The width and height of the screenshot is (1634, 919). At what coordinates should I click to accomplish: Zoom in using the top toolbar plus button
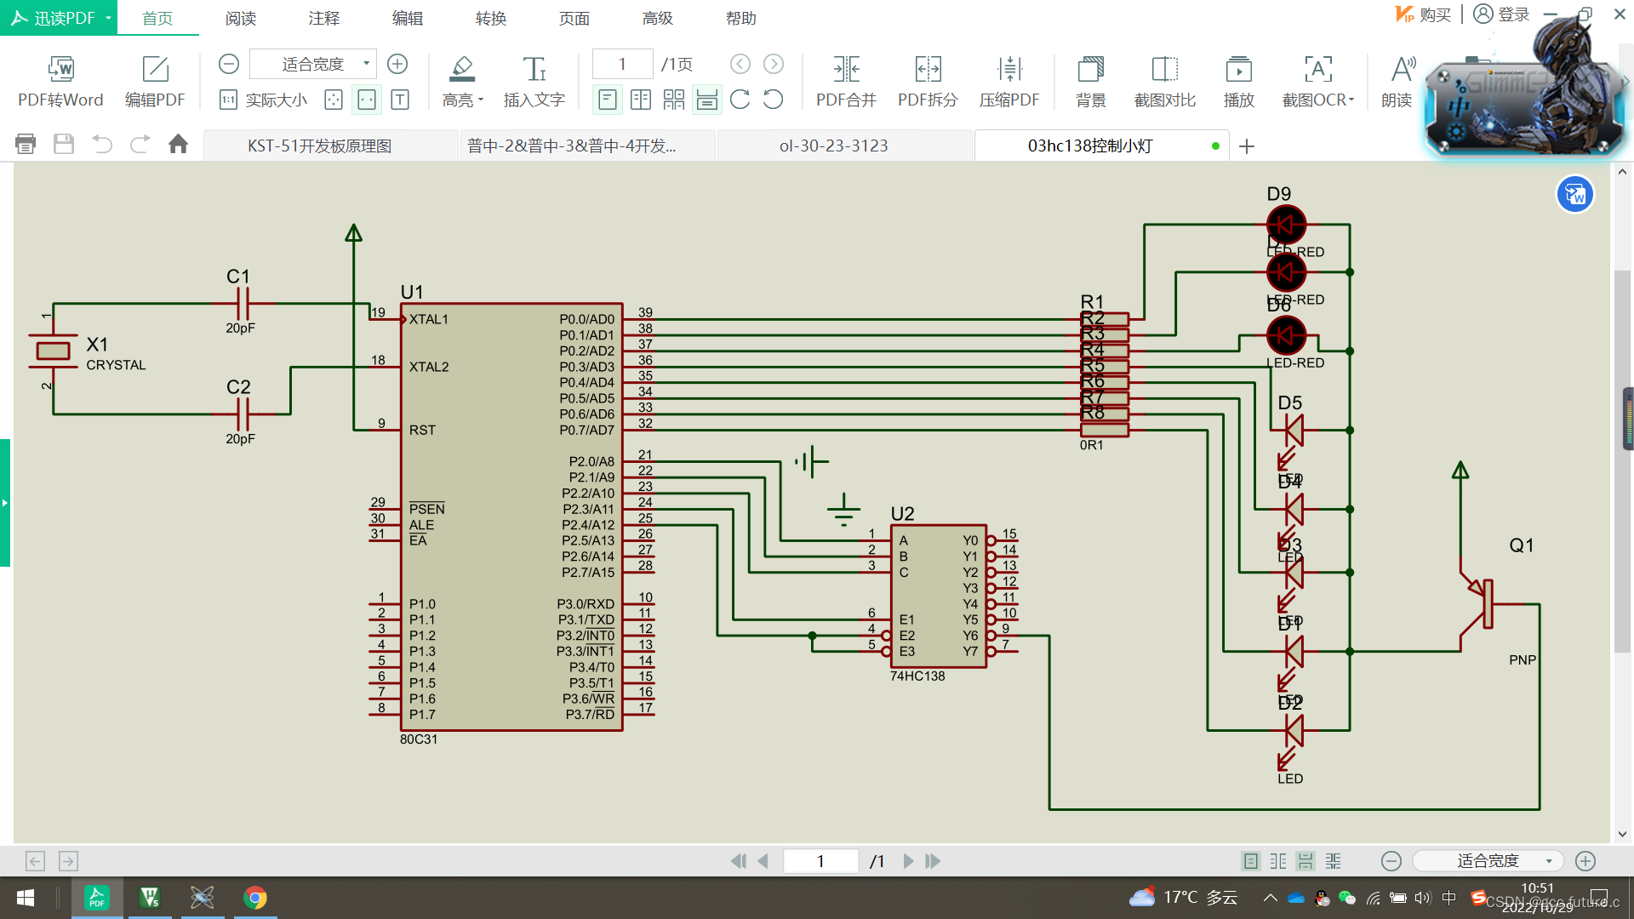tap(397, 64)
